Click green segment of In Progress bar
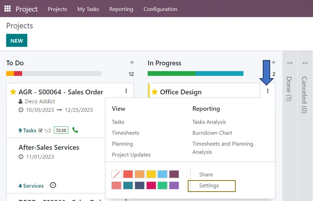This screenshot has height=201, width=313. click(x=171, y=73)
